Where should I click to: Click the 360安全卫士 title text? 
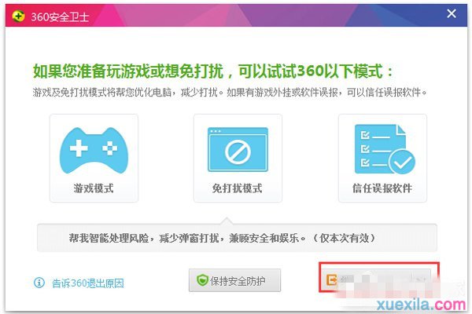coord(60,16)
